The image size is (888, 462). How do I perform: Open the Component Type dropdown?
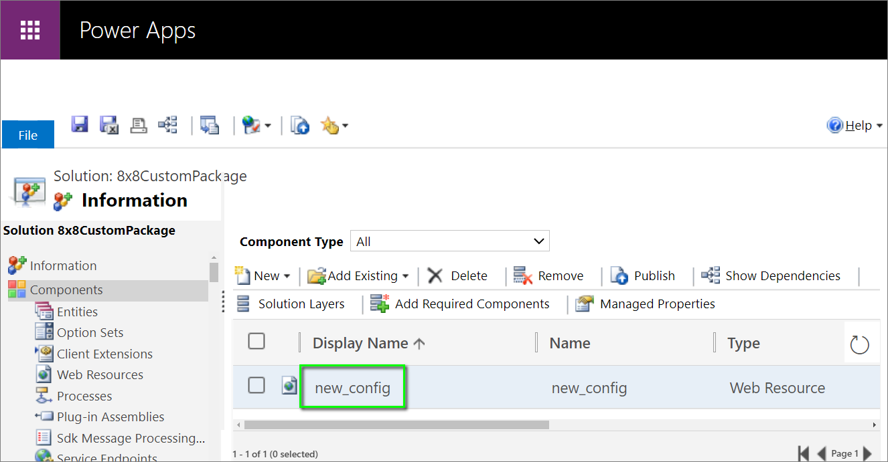[450, 241]
